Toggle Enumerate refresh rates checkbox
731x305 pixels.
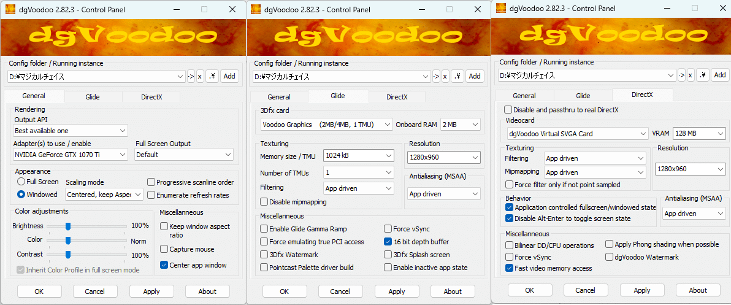151,195
